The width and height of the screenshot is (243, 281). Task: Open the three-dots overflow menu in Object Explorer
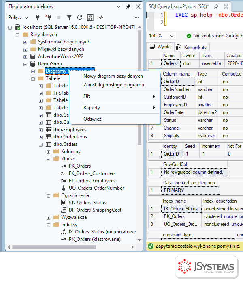[x=137, y=17]
